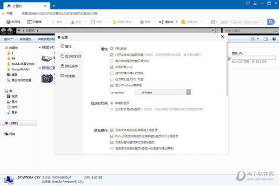Close the 计算机 tab
The width and height of the screenshot is (279, 186).
click(46, 6)
